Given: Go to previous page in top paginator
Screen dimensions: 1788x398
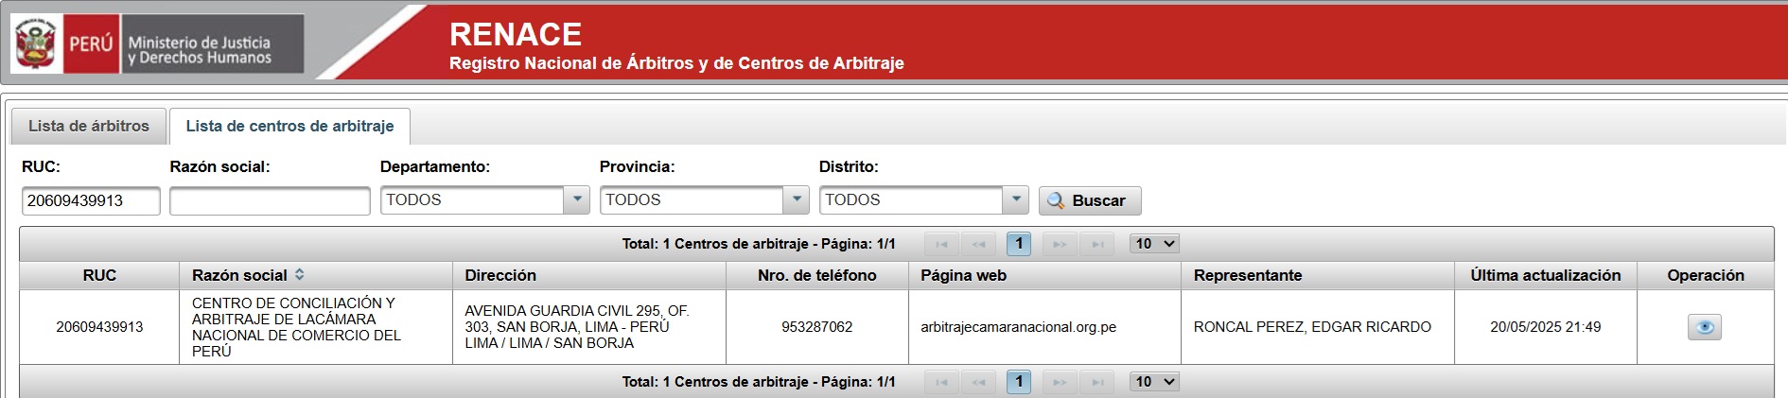Looking at the screenshot, I should click(x=978, y=244).
